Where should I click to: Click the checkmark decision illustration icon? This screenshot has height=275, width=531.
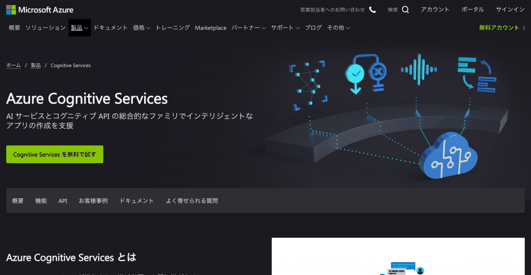[366, 74]
